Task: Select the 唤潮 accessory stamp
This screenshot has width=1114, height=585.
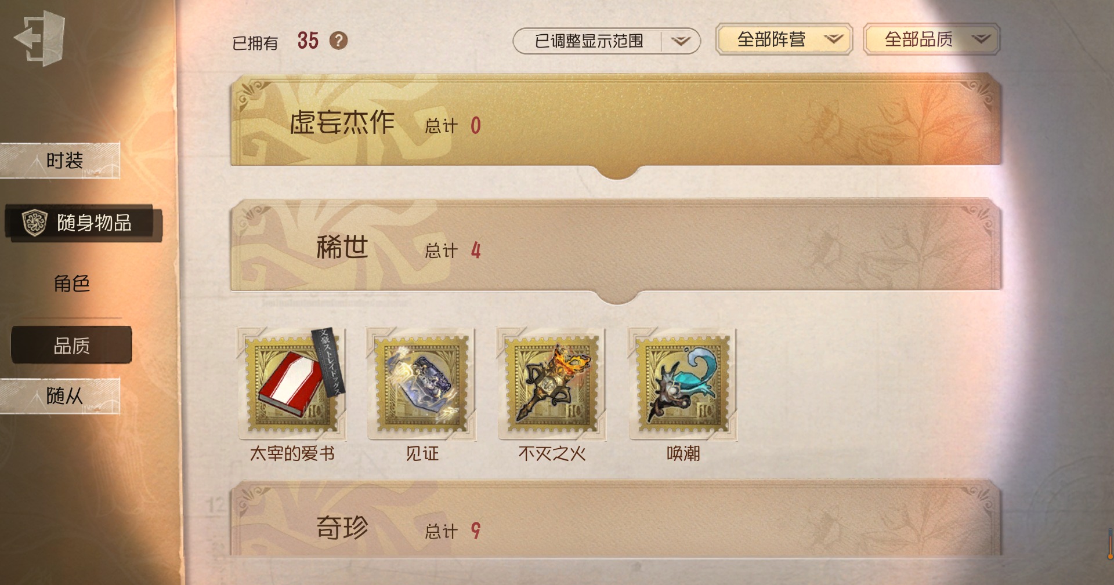Action: (682, 384)
